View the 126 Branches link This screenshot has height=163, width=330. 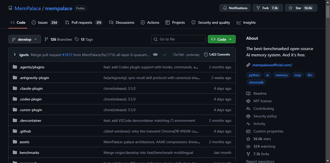pos(58,39)
